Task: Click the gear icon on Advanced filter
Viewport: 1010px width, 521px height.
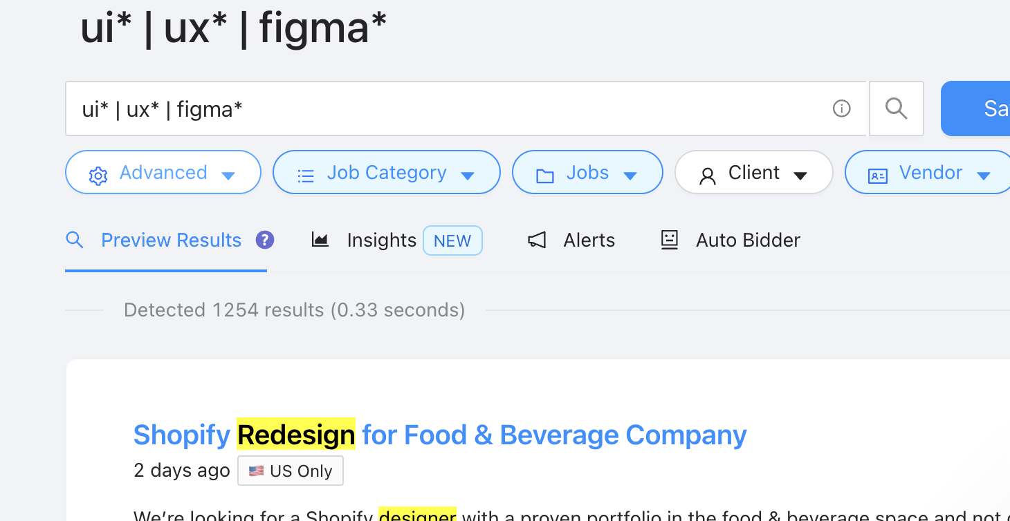Action: (98, 176)
